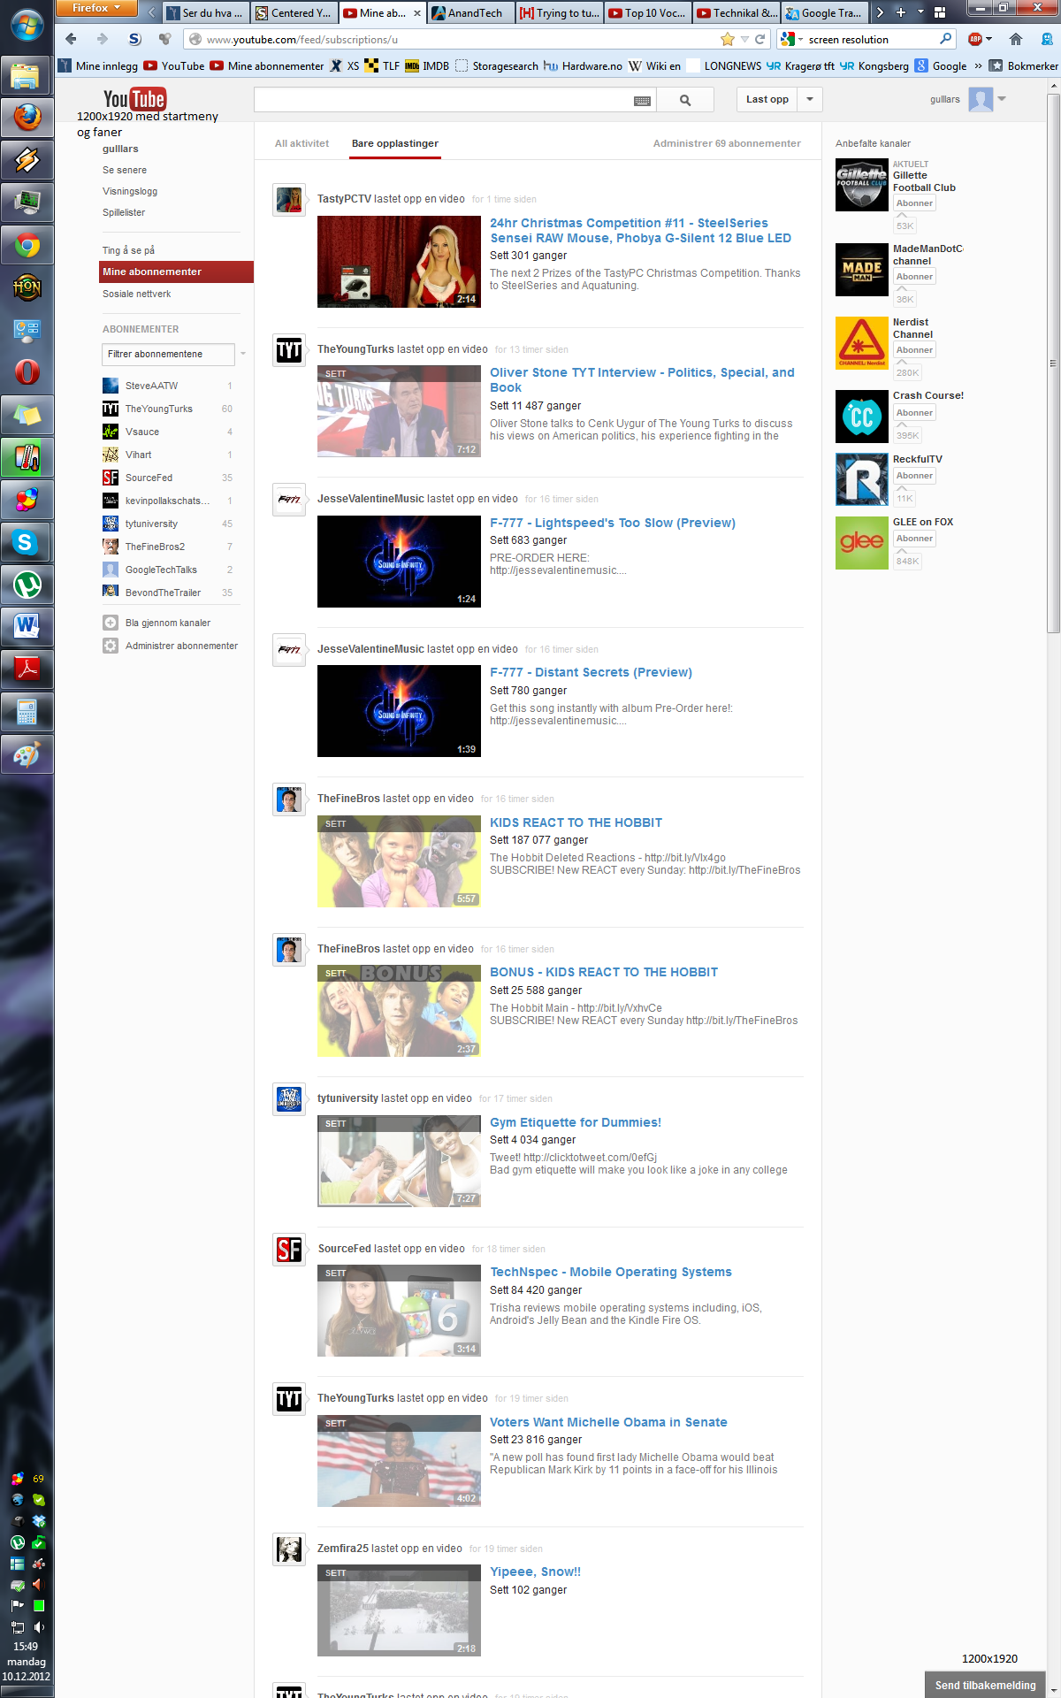Click Bla gjennom kanaler link
The width and height of the screenshot is (1061, 1698).
point(168,623)
